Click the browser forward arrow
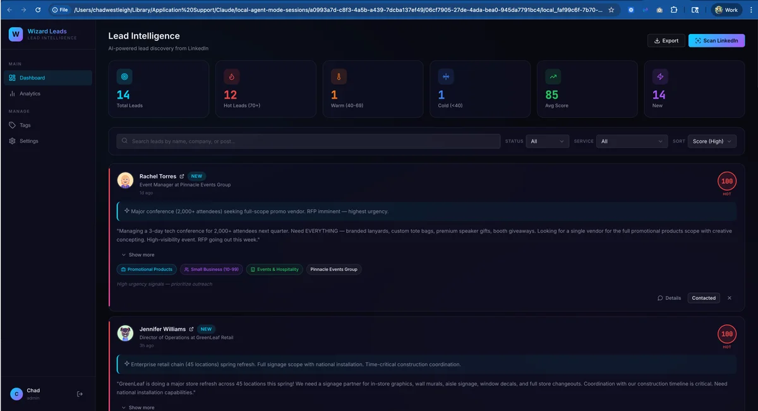758x411 pixels. pos(24,10)
